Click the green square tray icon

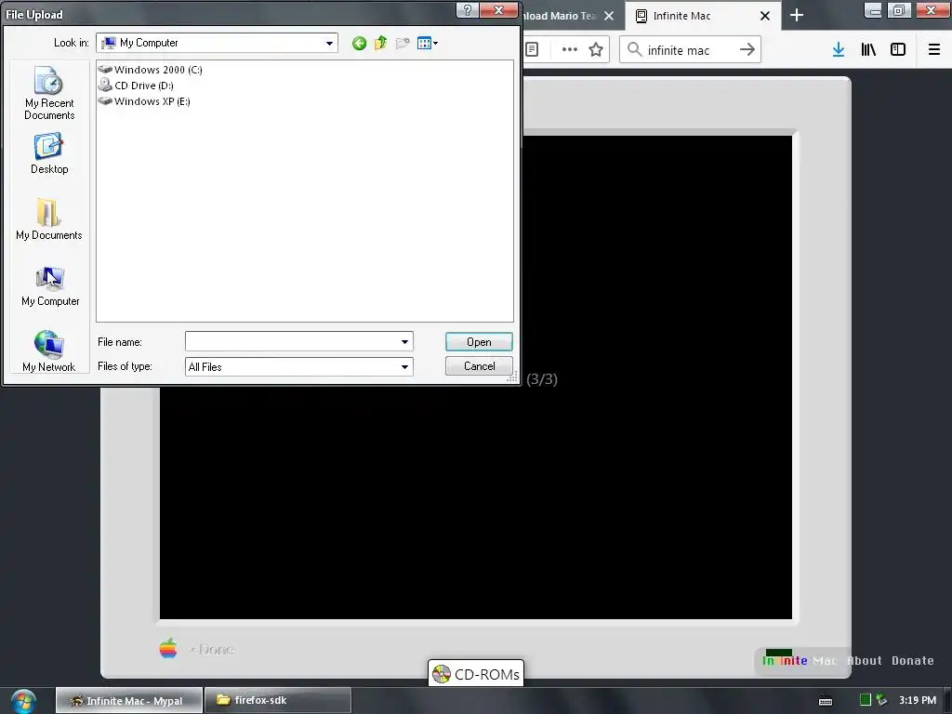(866, 700)
